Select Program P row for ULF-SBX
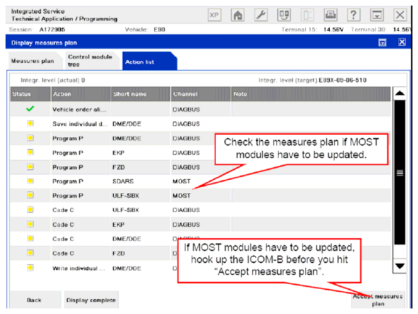Image resolution: width=418 pixels, height=314 pixels. (200, 196)
